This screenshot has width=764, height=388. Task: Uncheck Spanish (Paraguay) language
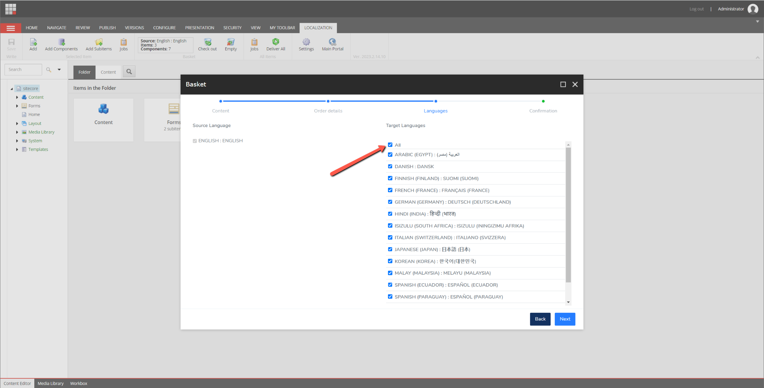pos(390,296)
